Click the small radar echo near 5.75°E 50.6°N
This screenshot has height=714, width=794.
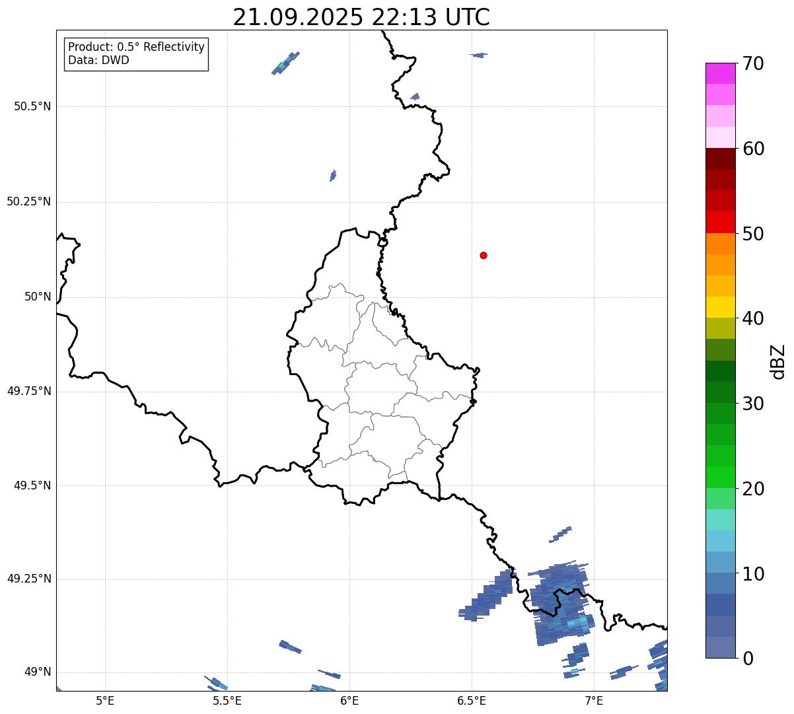285,63
